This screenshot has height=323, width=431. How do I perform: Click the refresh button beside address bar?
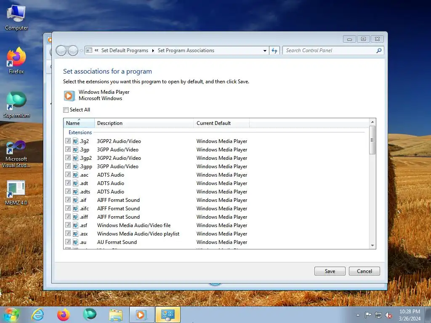coord(274,50)
